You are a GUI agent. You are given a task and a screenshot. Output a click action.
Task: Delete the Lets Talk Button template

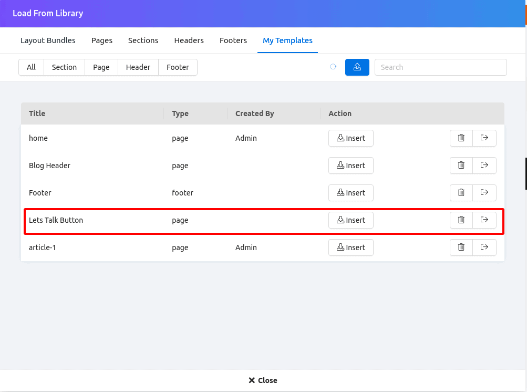coord(461,220)
